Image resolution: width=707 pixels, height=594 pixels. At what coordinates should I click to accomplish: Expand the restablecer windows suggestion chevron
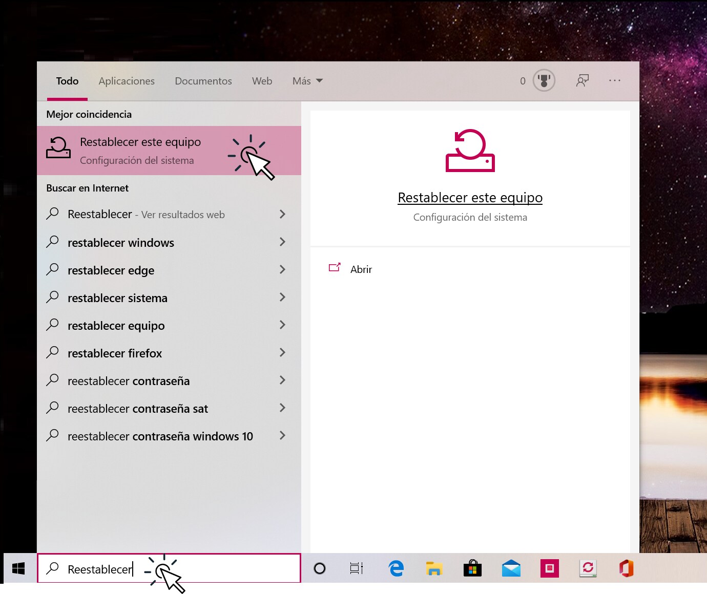point(282,242)
